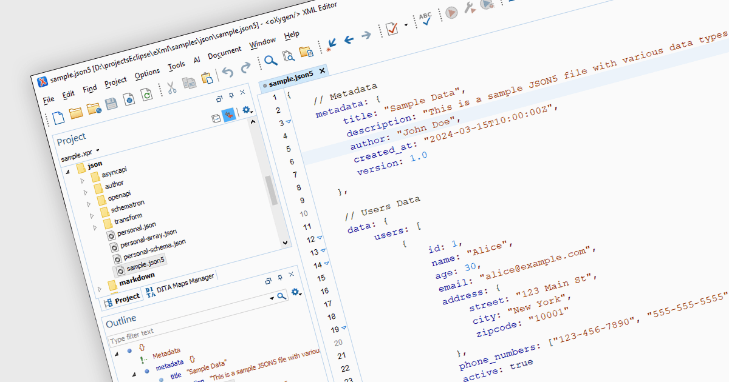
Task: Click the Forward navigation arrow
Action: pyautogui.click(x=366, y=36)
